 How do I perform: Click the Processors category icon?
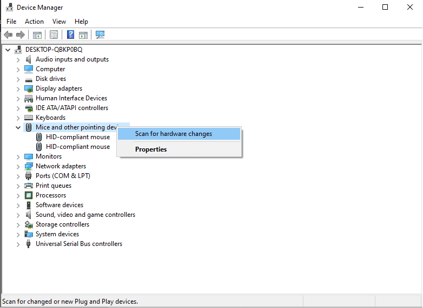point(29,195)
